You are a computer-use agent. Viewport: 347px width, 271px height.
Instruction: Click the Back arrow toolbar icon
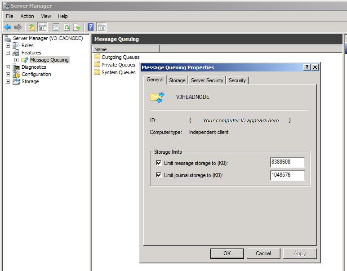pos(8,27)
